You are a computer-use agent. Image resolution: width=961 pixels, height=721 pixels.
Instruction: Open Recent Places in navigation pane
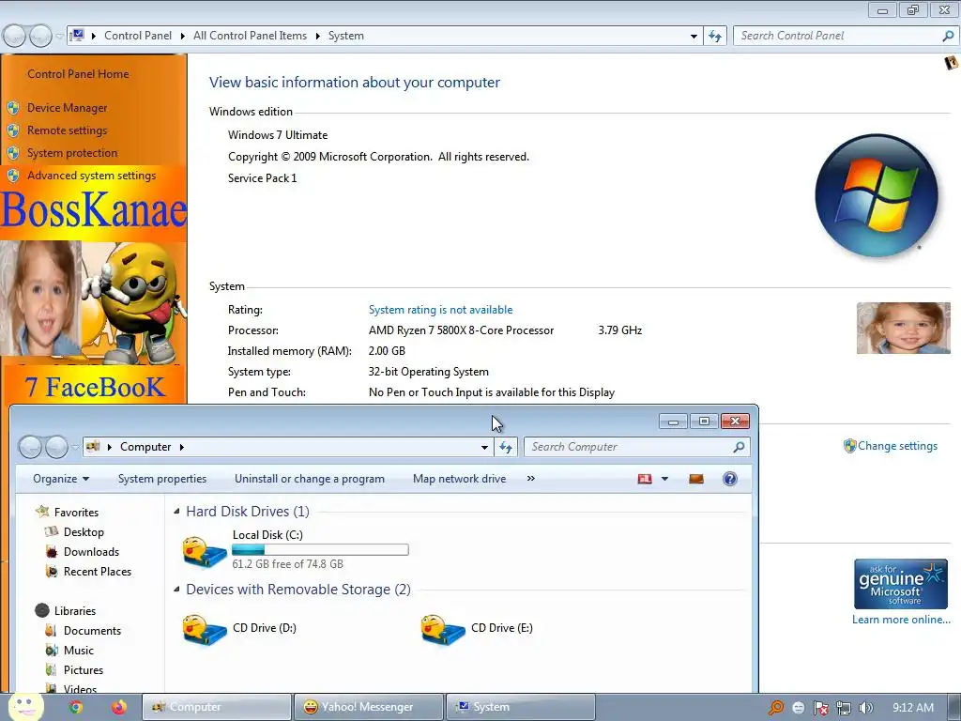[x=98, y=572]
